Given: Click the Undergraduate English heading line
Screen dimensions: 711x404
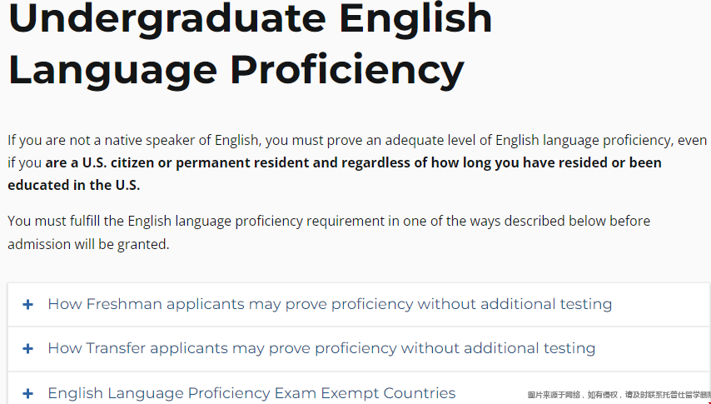Looking at the screenshot, I should click(x=251, y=19).
